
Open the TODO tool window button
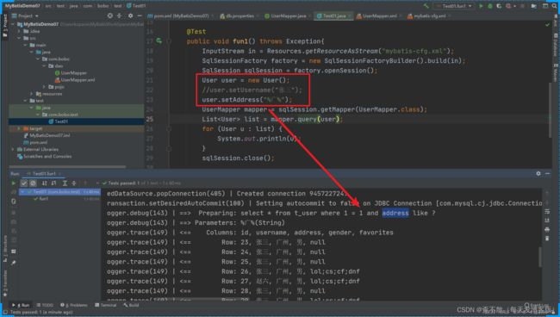[45, 305]
